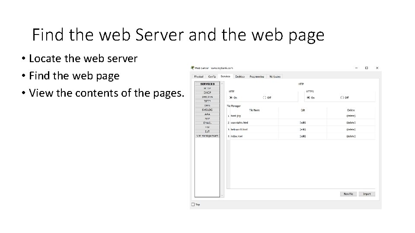The image size is (415, 233).
Task: Select the DHCP service
Action: [x=207, y=93]
